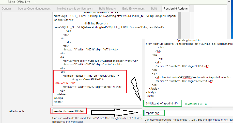Screen dimensions: 233x123
Task: Click the ${FILE,path="report.html"} line
Action: [162, 103]
